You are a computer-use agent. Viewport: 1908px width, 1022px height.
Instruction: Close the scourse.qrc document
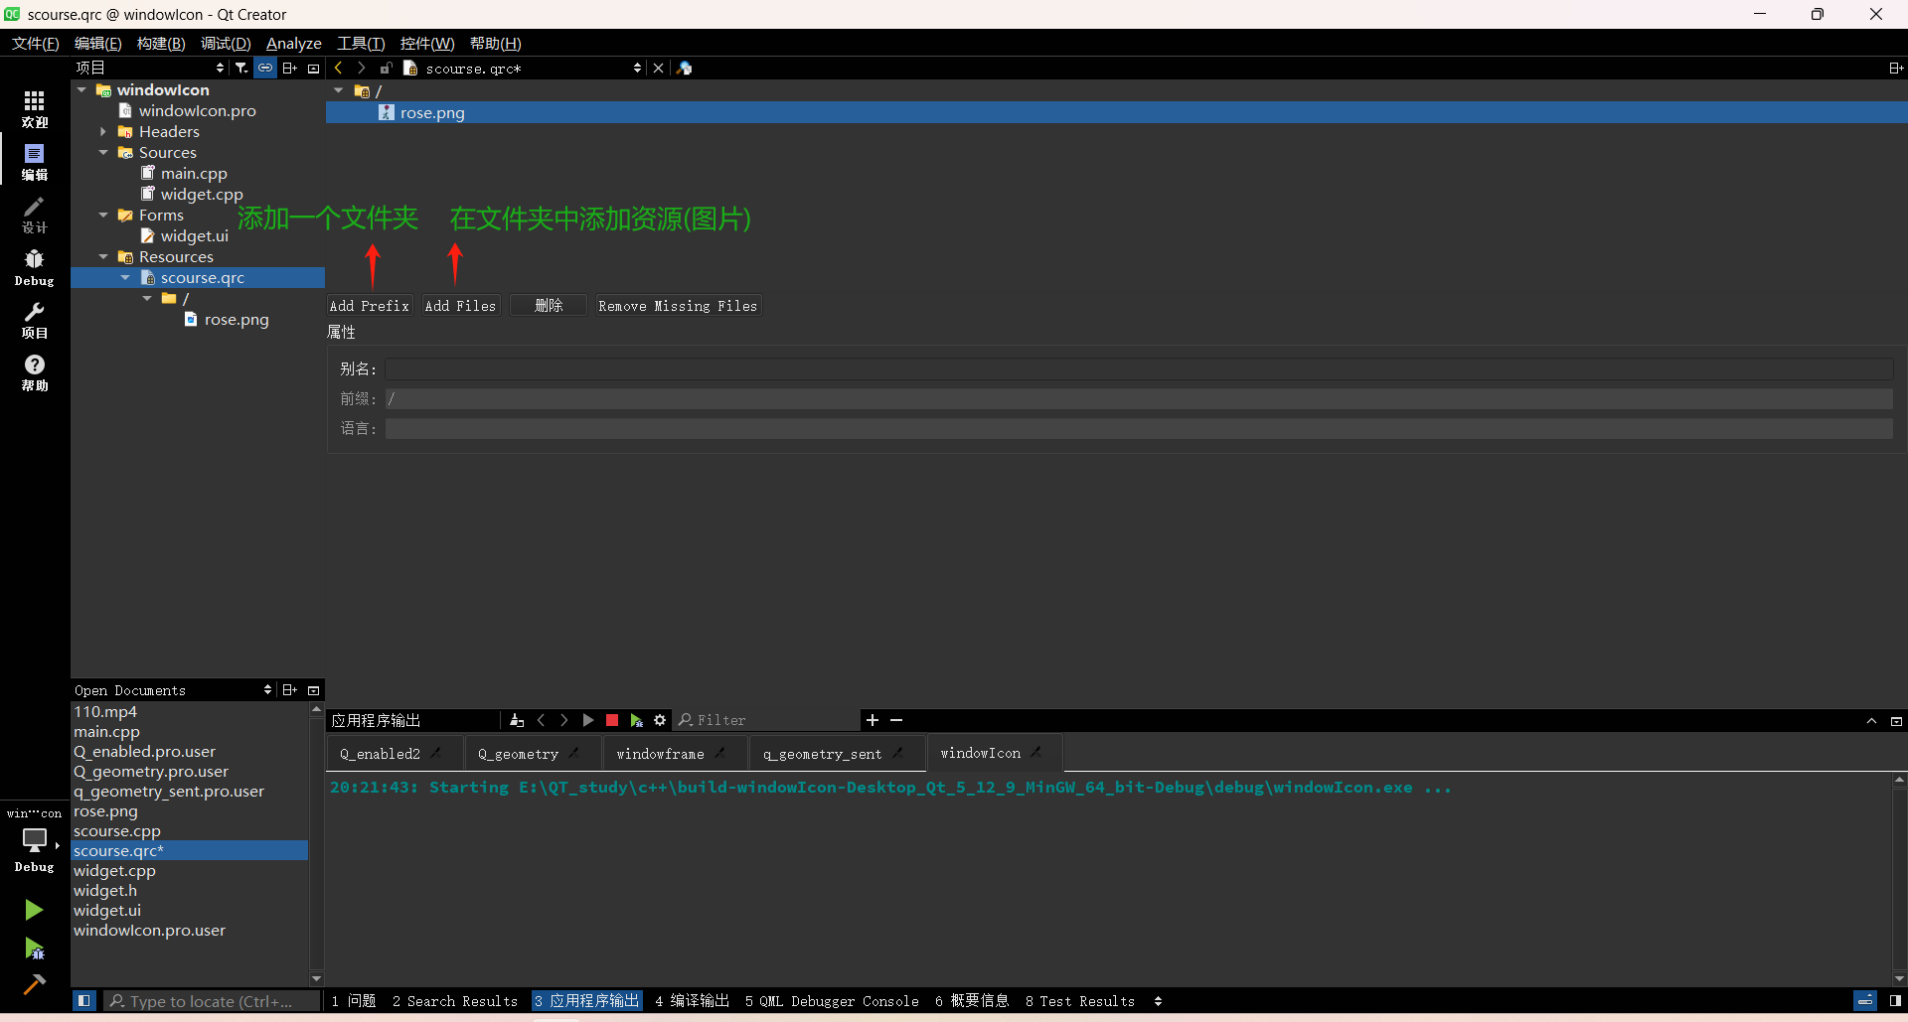click(x=658, y=68)
